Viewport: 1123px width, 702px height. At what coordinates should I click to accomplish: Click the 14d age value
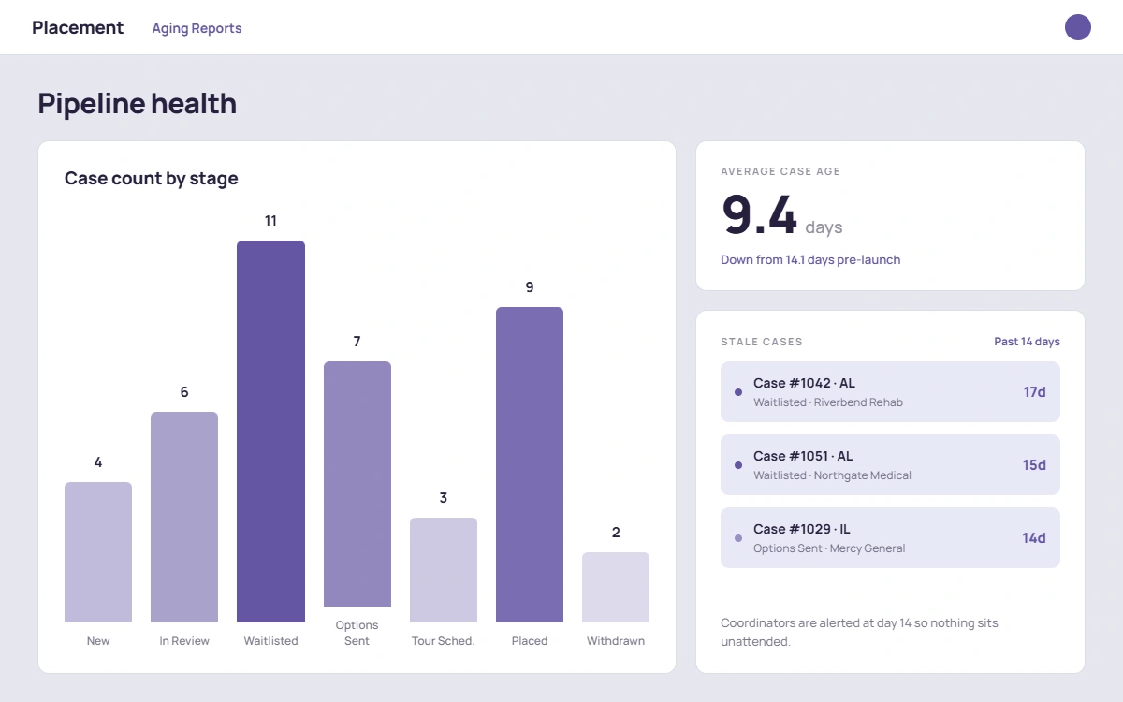pos(1034,537)
